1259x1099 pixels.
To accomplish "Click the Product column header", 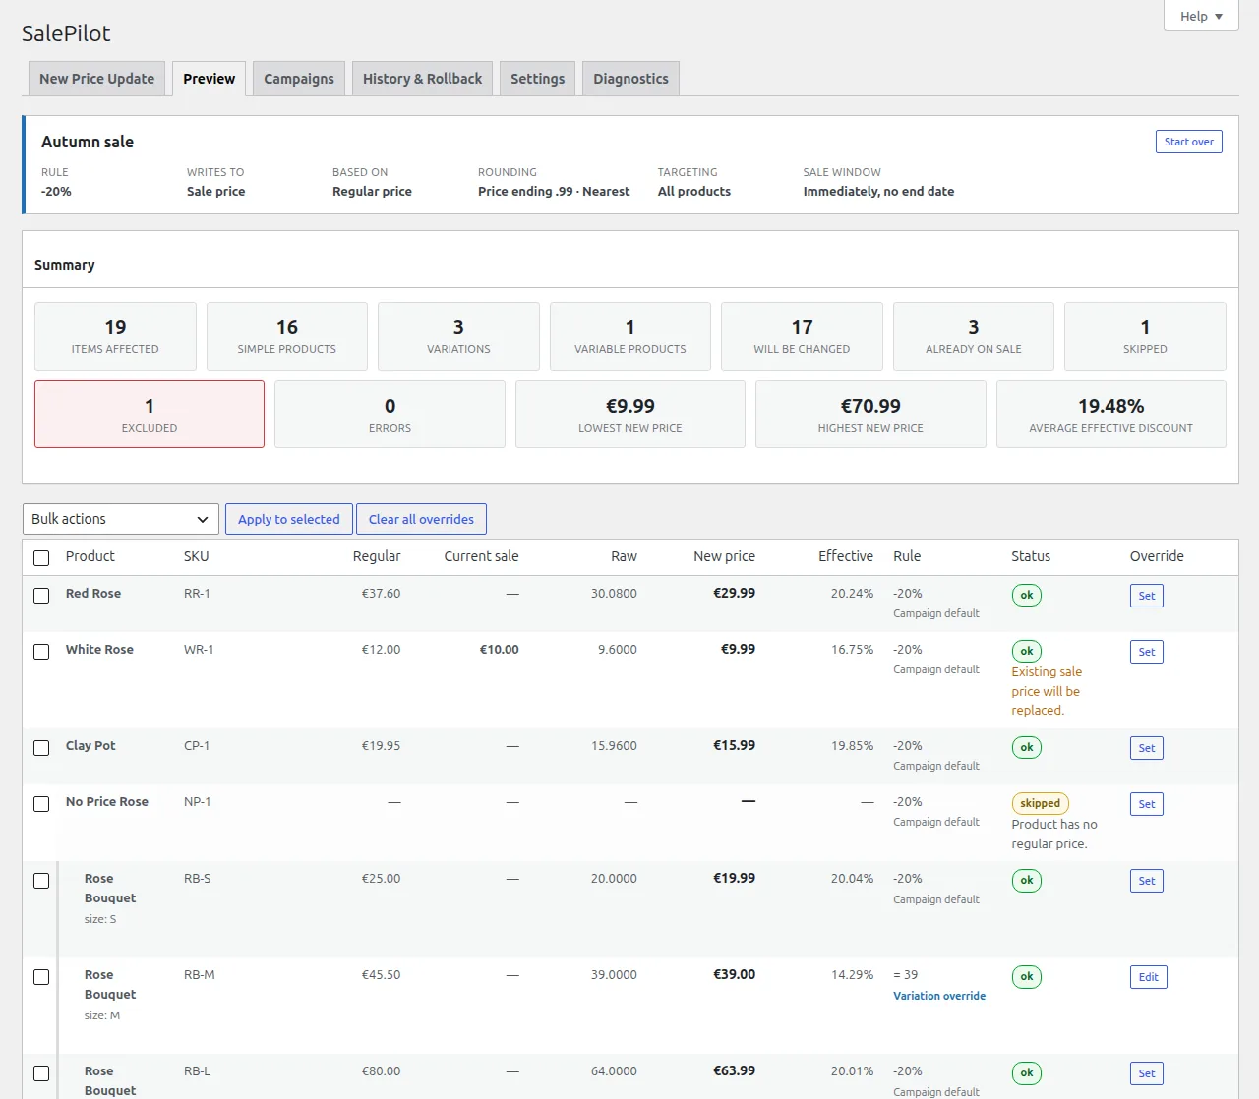I will 90,556.
